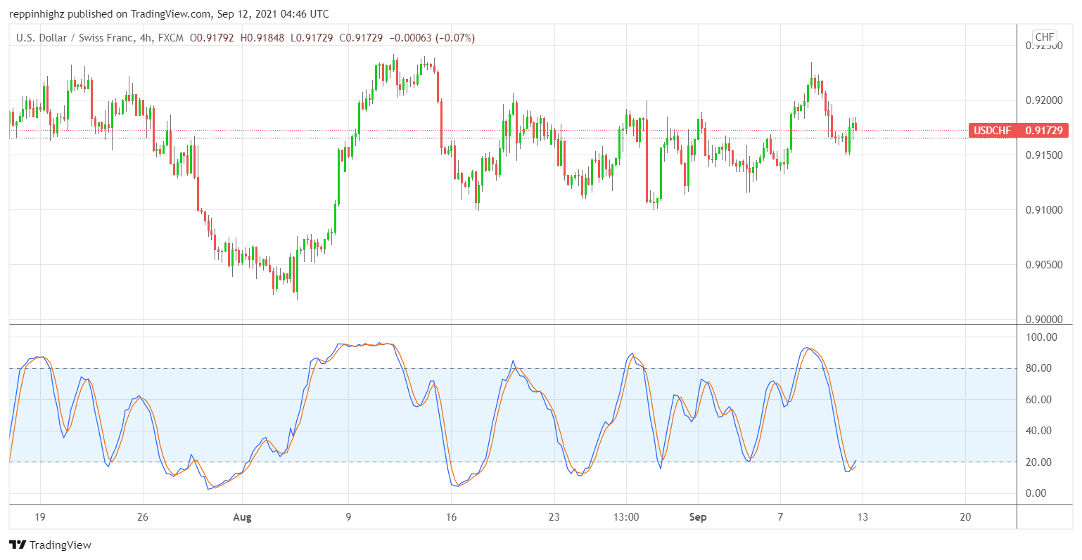Click the U.S. Dollar / Swiss Franc title

(76, 37)
